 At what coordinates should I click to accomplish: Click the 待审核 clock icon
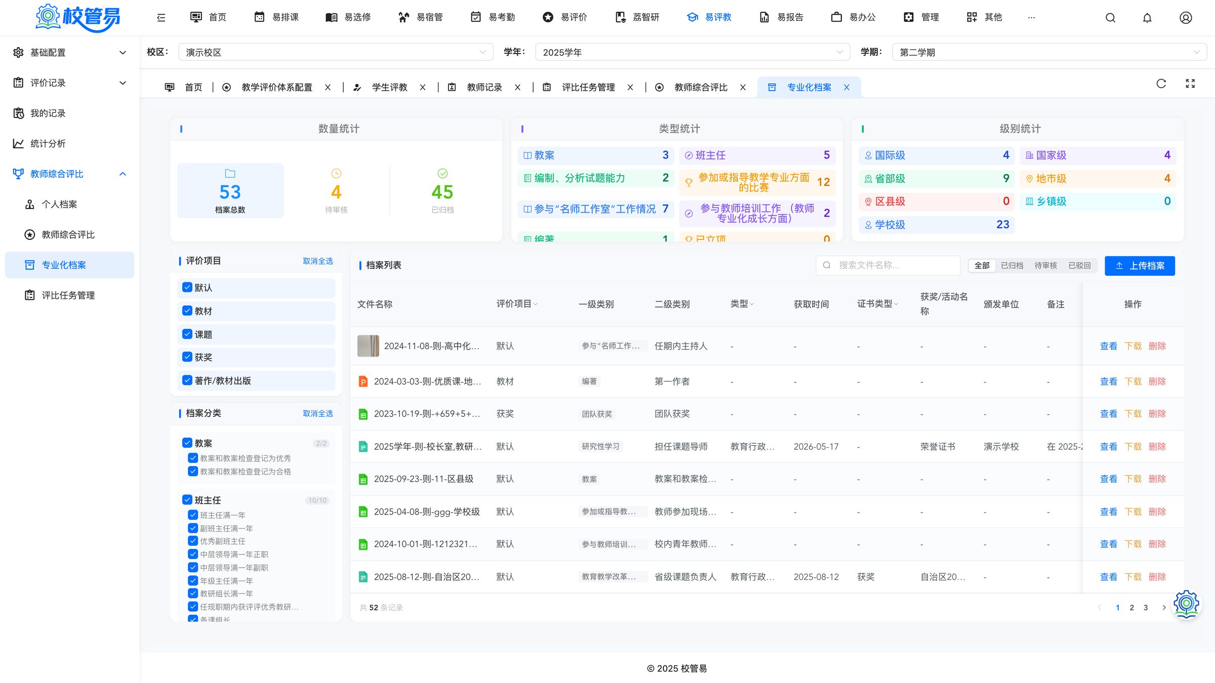[336, 174]
